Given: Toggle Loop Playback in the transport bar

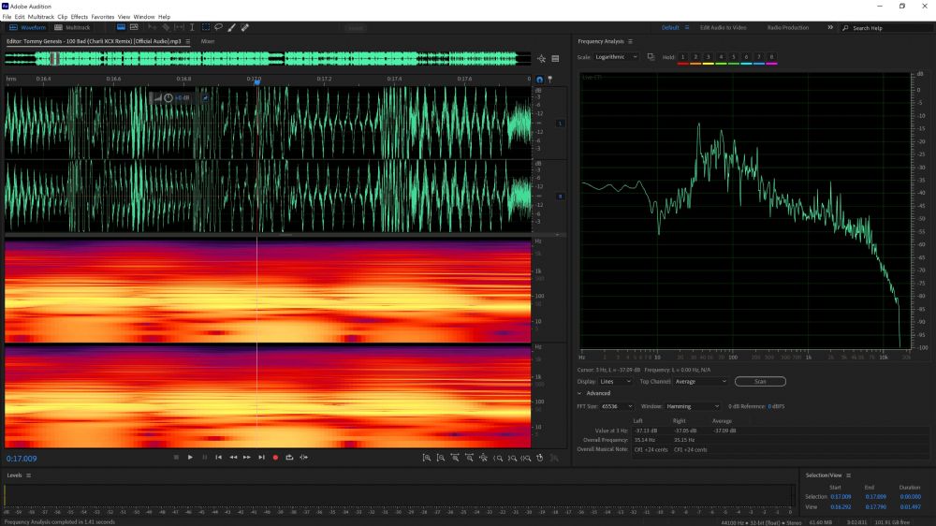Looking at the screenshot, I should coord(289,457).
